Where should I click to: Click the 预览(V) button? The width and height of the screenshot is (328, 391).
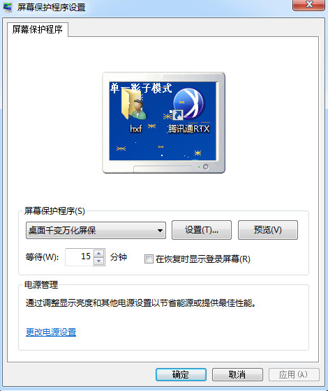(268, 230)
